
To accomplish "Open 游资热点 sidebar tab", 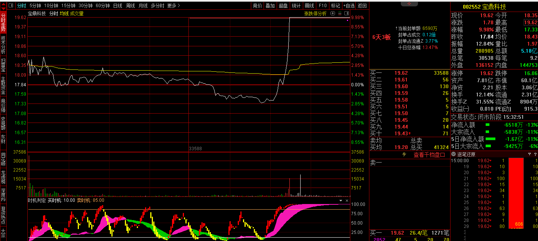I will pyautogui.click(x=3, y=216).
